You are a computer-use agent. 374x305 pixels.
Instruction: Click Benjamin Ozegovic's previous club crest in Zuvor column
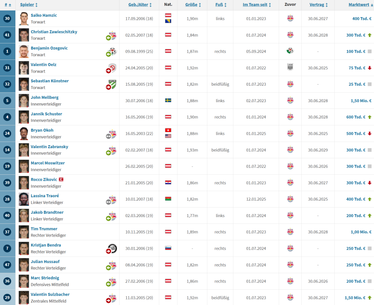pyautogui.click(x=290, y=51)
